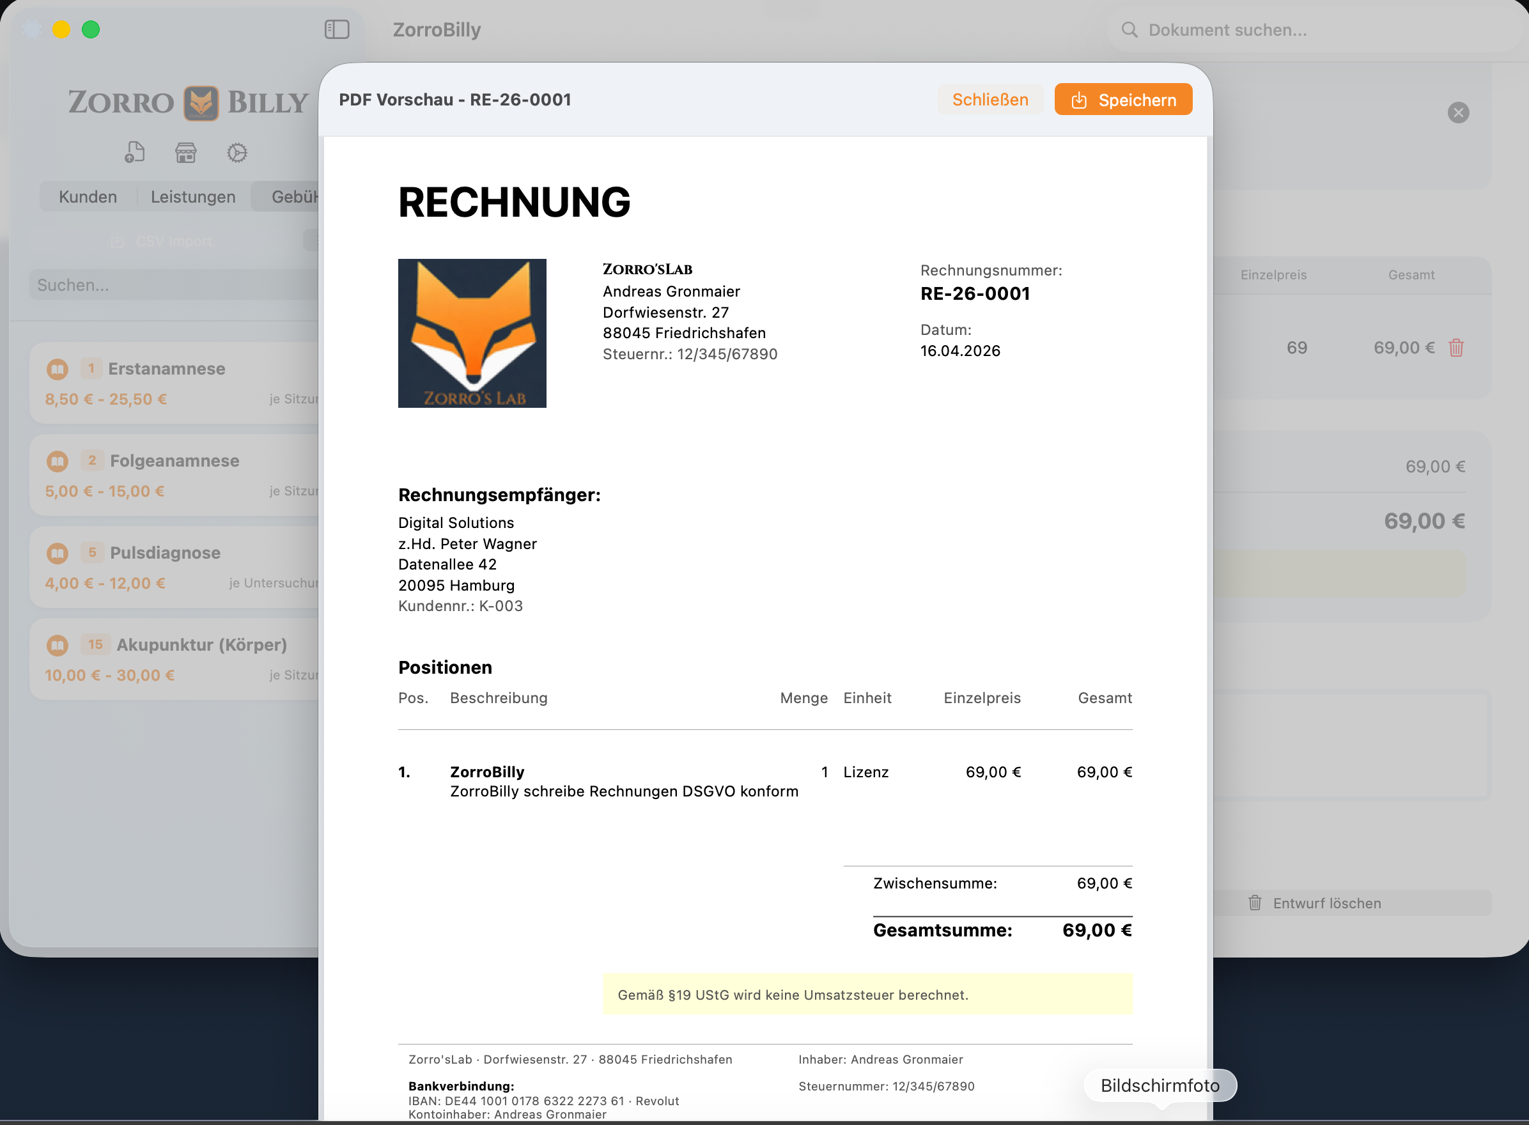Viewport: 1529px width, 1125px height.
Task: Click the 5,00 € - 15,00 € price range
Action: click(x=104, y=491)
